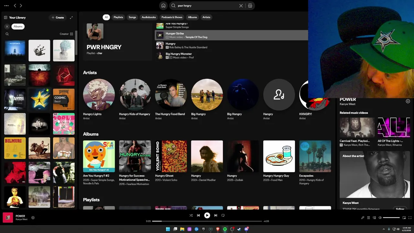Switch to the Songs tab

tap(132, 17)
